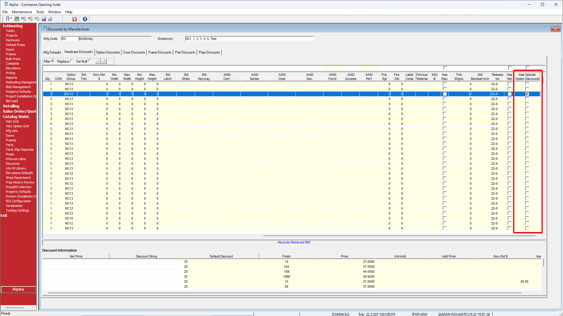The image size is (563, 316).
Task: Uncheck Has Special Option Discounts in selected row
Action: pyautogui.click(x=527, y=94)
